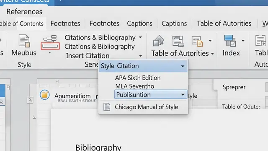The height and width of the screenshot is (151, 268).
Task: Expand the Style Citation combo box
Action: point(183,66)
